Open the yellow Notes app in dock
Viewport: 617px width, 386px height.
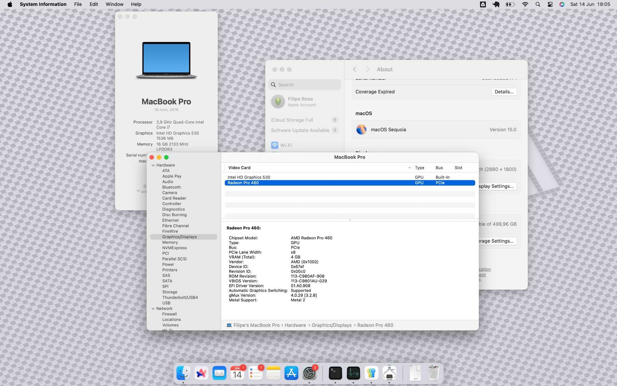(x=273, y=373)
